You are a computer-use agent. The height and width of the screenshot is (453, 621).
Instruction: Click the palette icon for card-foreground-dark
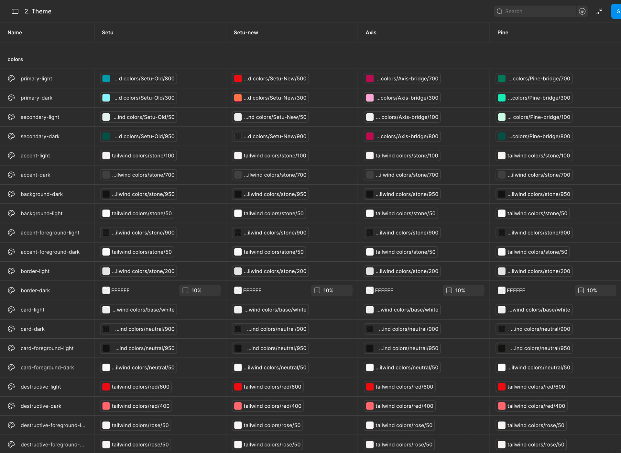pos(11,368)
